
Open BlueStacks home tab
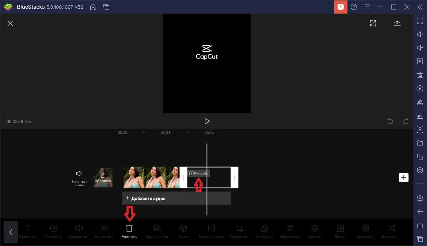tap(93, 7)
